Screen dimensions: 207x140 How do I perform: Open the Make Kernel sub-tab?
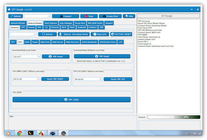(x=58, y=42)
